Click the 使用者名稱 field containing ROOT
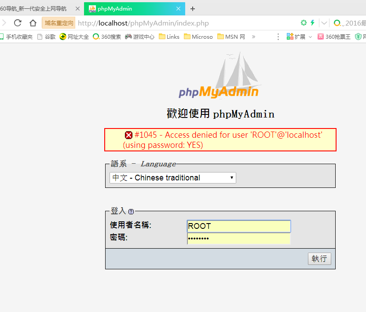 click(x=239, y=226)
